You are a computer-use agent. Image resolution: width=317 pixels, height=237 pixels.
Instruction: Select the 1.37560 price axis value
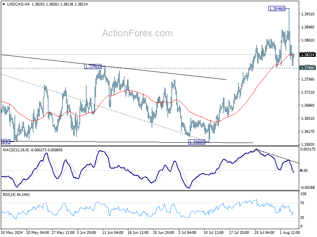pos(308,79)
